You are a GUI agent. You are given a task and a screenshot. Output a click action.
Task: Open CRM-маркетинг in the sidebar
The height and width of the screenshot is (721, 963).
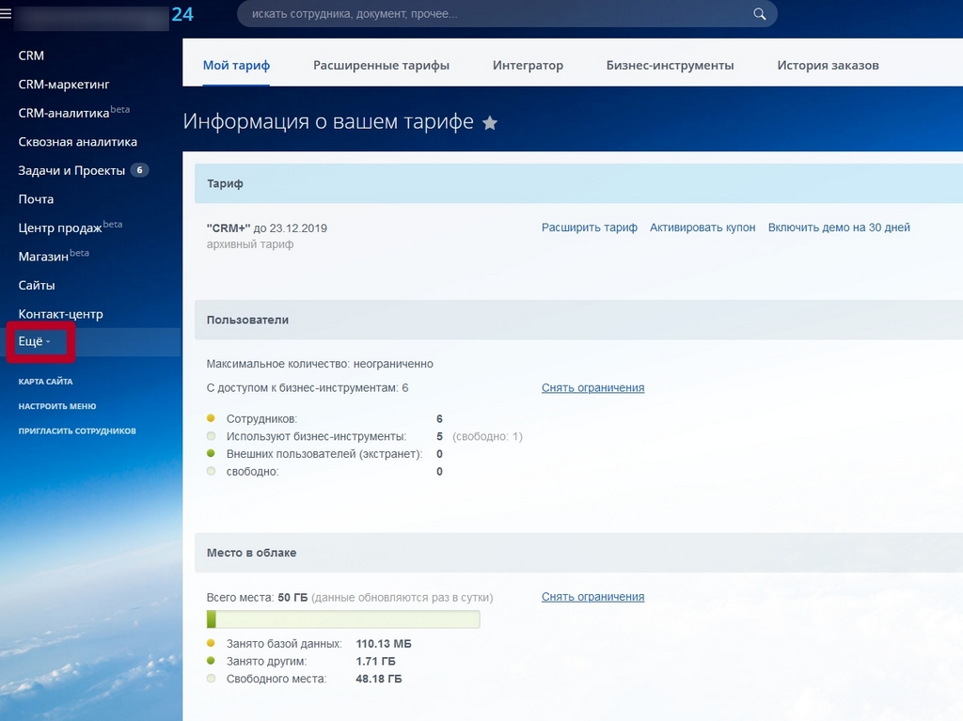[x=64, y=85]
